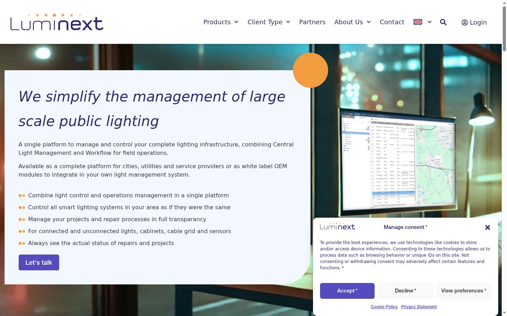
Task: Click the page vertical scrollbar thumb
Action: 504,29
